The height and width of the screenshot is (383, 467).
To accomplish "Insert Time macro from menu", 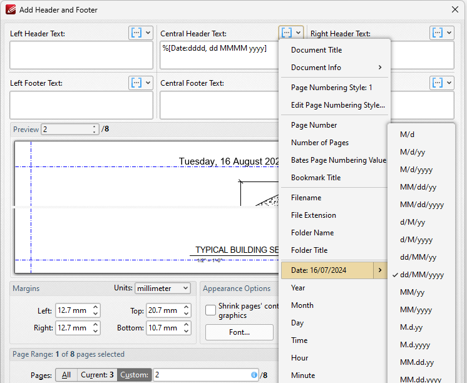I will click(x=334, y=340).
